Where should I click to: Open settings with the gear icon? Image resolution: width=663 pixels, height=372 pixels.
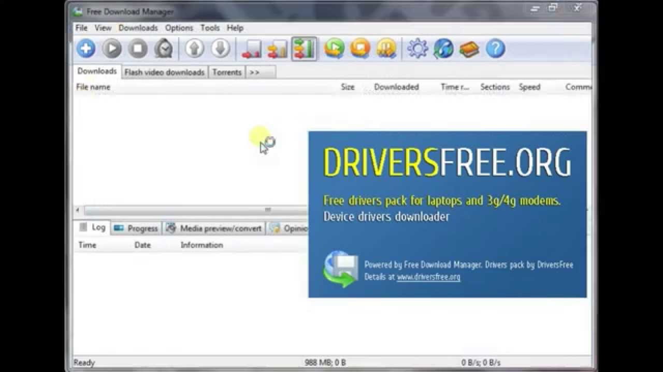click(x=417, y=49)
